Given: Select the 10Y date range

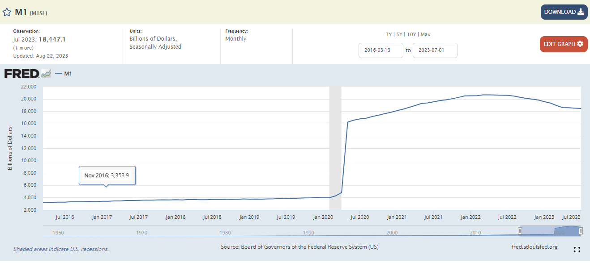Looking at the screenshot, I should [412, 34].
